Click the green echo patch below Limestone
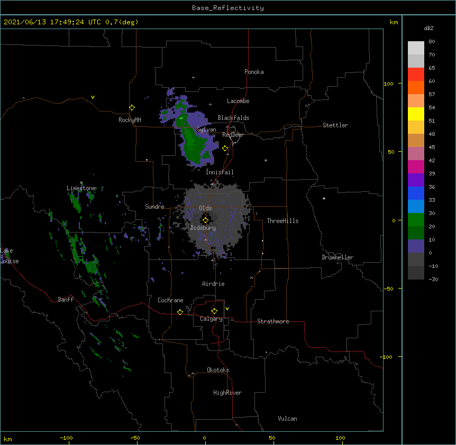Viewport: 456px width, 445px height. 76,202
